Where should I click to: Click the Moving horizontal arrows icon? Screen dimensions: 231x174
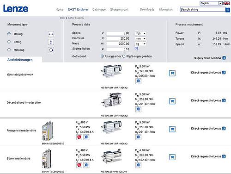(x=51, y=34)
